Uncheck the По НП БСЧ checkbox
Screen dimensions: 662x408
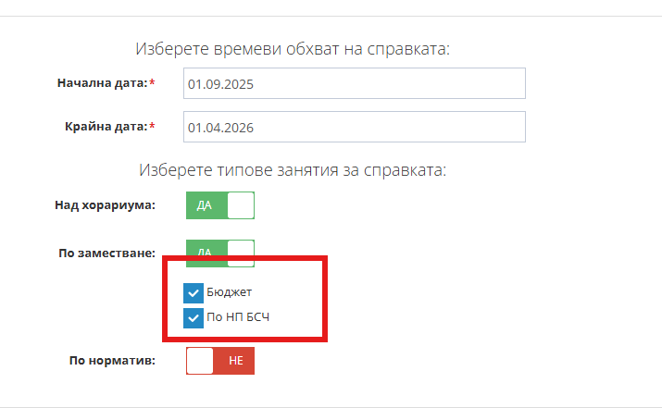(x=194, y=318)
